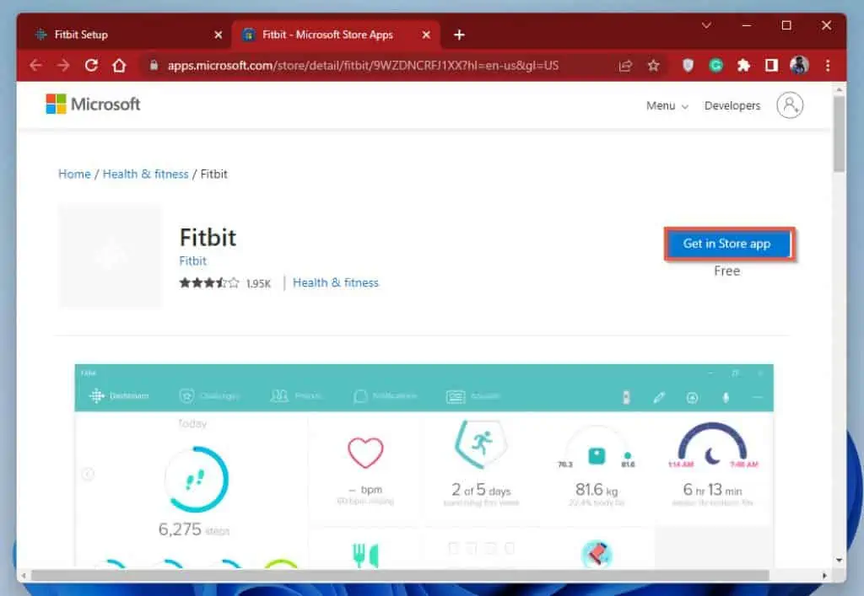Reload the page with the refresh icon
The width and height of the screenshot is (864, 596).
[x=91, y=66]
